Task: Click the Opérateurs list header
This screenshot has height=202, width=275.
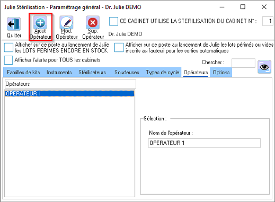Action: [70, 84]
